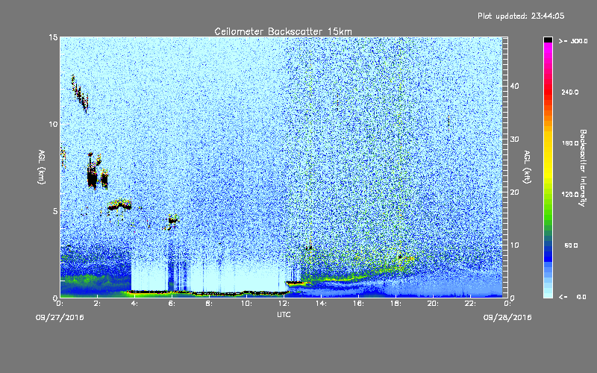
Task: Click the 15 tick on km axis
Action: click(x=53, y=37)
